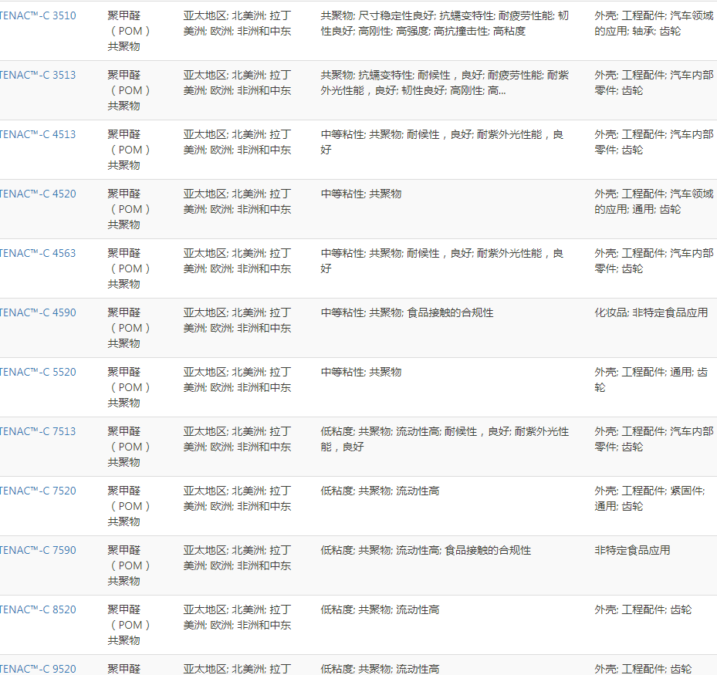Image resolution: width=717 pixels, height=675 pixels.
Task: Select the TENAC™-C 8520 link
Action: pyautogui.click(x=38, y=609)
